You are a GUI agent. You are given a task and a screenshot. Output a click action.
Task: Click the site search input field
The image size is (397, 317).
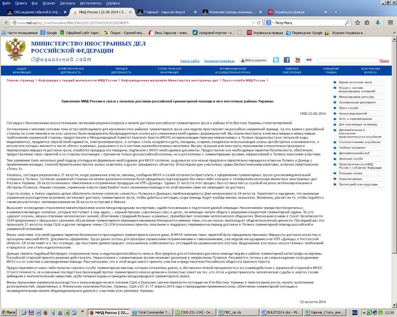coord(348,60)
